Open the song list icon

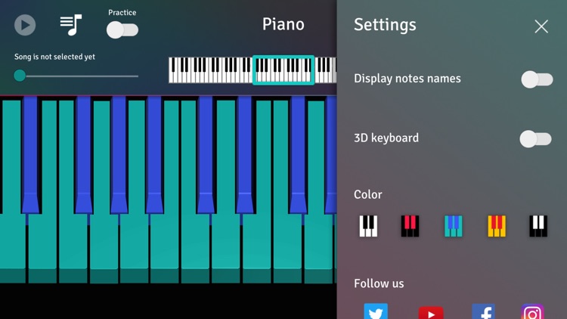point(71,25)
